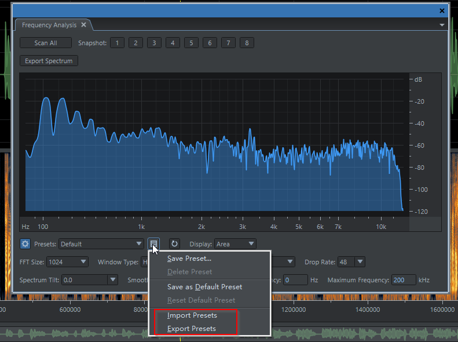Image resolution: width=458 pixels, height=342 pixels.
Task: Select Import Presets menu entry
Action: 192,315
